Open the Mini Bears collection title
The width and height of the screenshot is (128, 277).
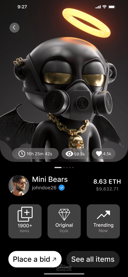tap(50, 179)
